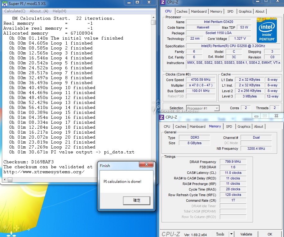Click the memory Size value 8 GBytes

[194, 143]
